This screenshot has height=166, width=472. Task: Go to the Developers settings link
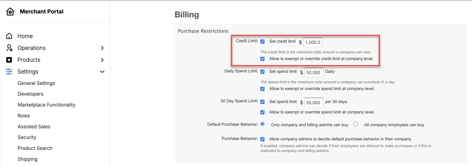tap(30, 94)
